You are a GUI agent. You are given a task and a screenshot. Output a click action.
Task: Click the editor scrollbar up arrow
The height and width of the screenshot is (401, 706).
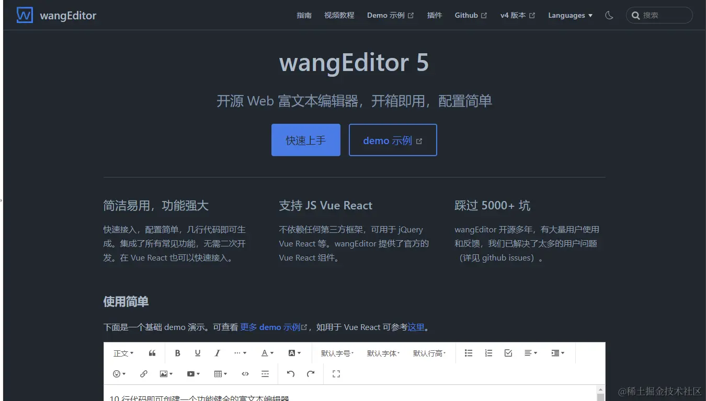(600, 390)
